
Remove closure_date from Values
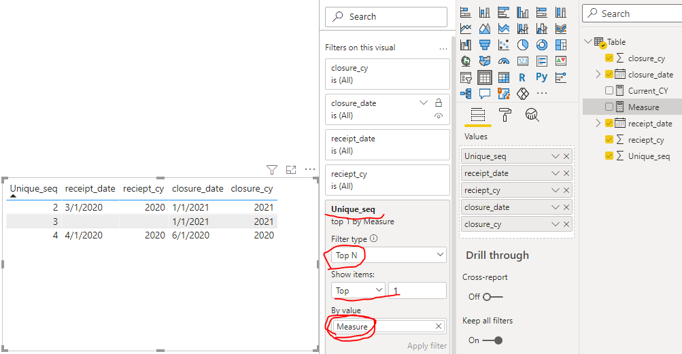pos(566,207)
